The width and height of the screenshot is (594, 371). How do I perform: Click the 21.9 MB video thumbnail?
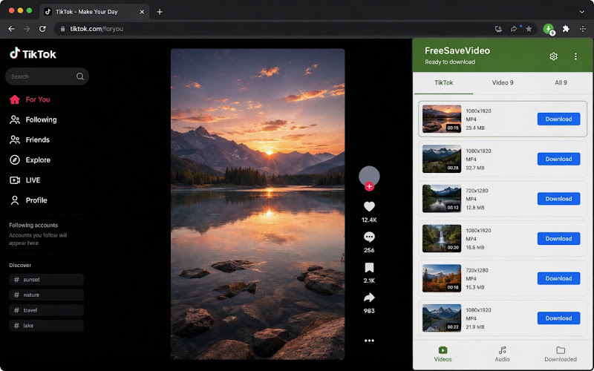442,318
